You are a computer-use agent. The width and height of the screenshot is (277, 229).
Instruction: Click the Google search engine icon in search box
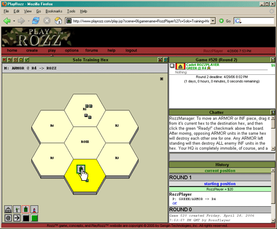tap(238, 21)
